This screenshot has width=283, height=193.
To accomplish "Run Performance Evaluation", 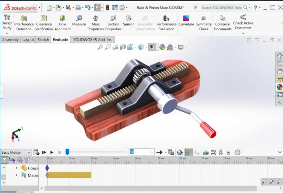I will click(x=166, y=23).
